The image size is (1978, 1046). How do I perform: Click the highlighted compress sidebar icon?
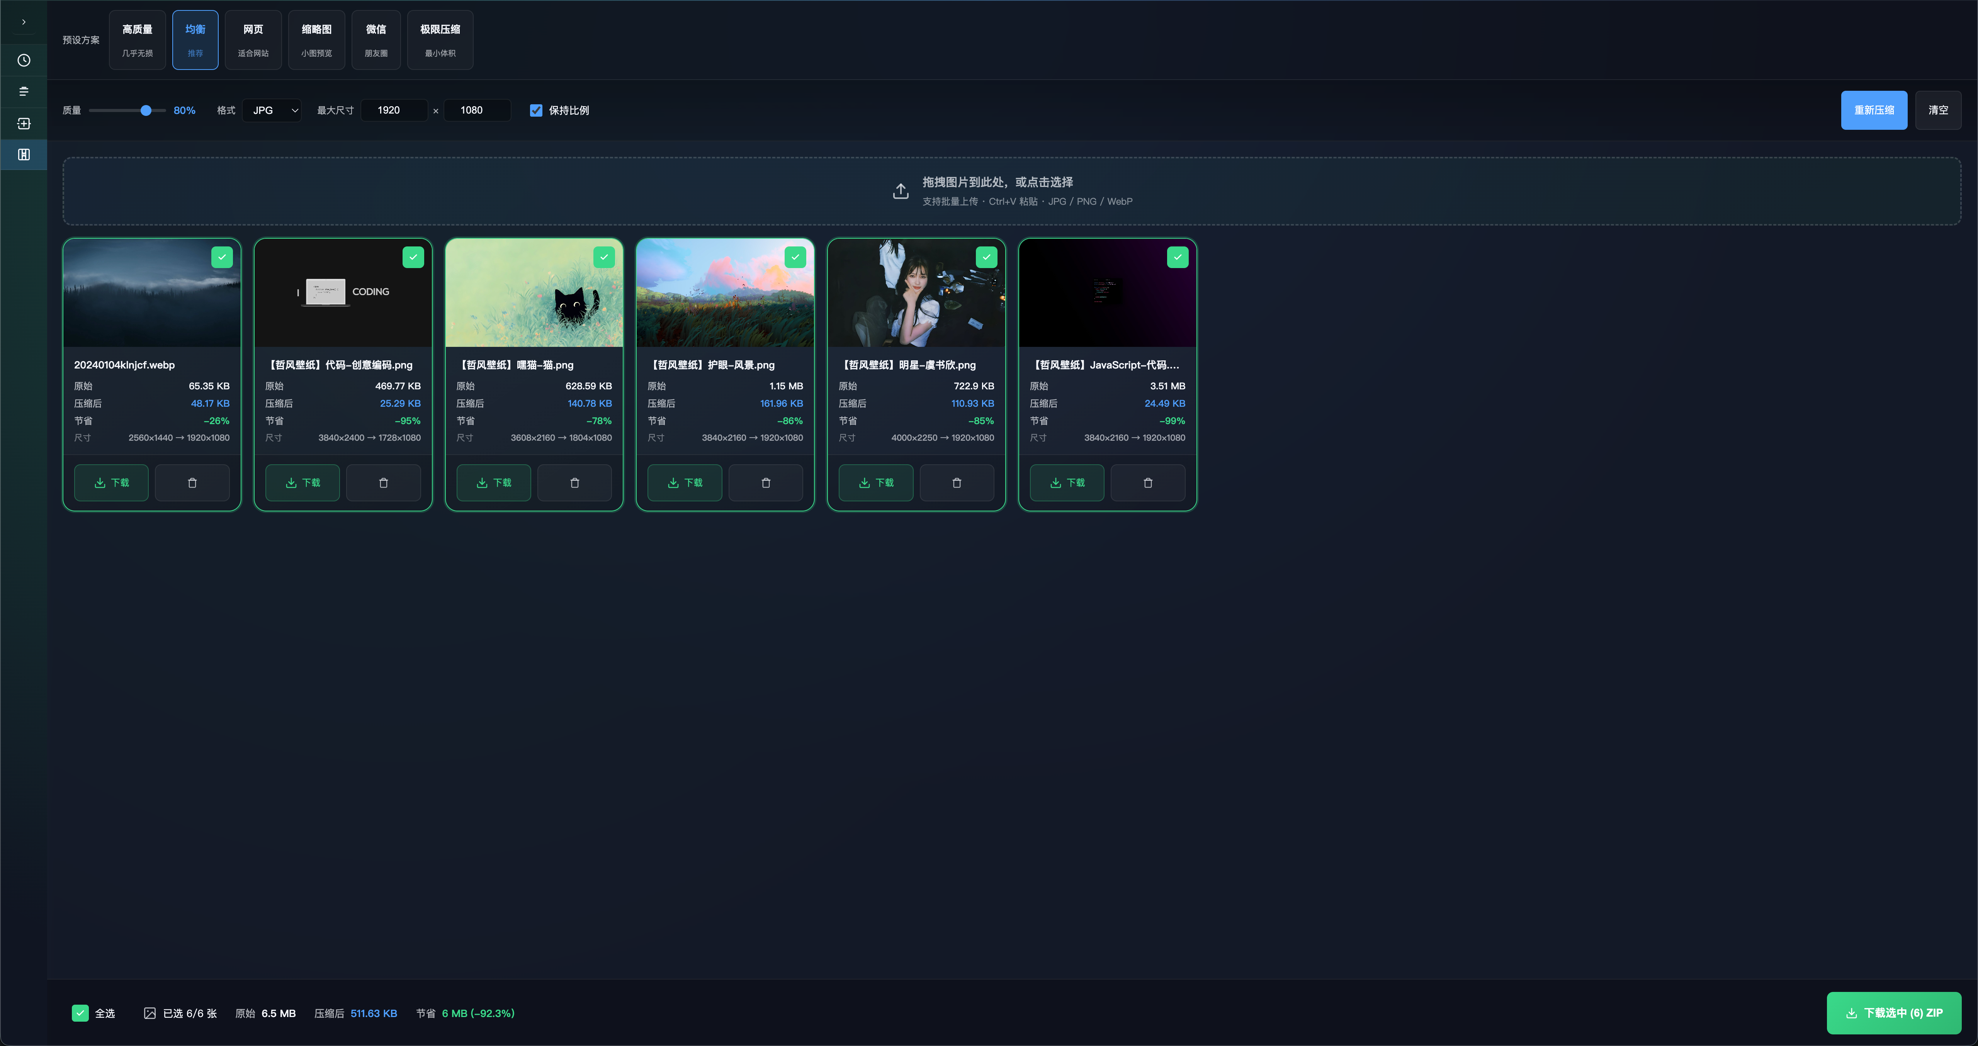pyautogui.click(x=24, y=155)
